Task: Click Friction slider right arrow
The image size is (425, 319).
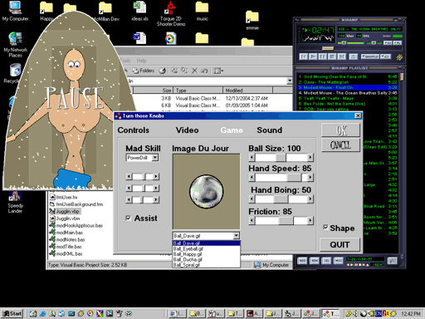Action: 310,220
